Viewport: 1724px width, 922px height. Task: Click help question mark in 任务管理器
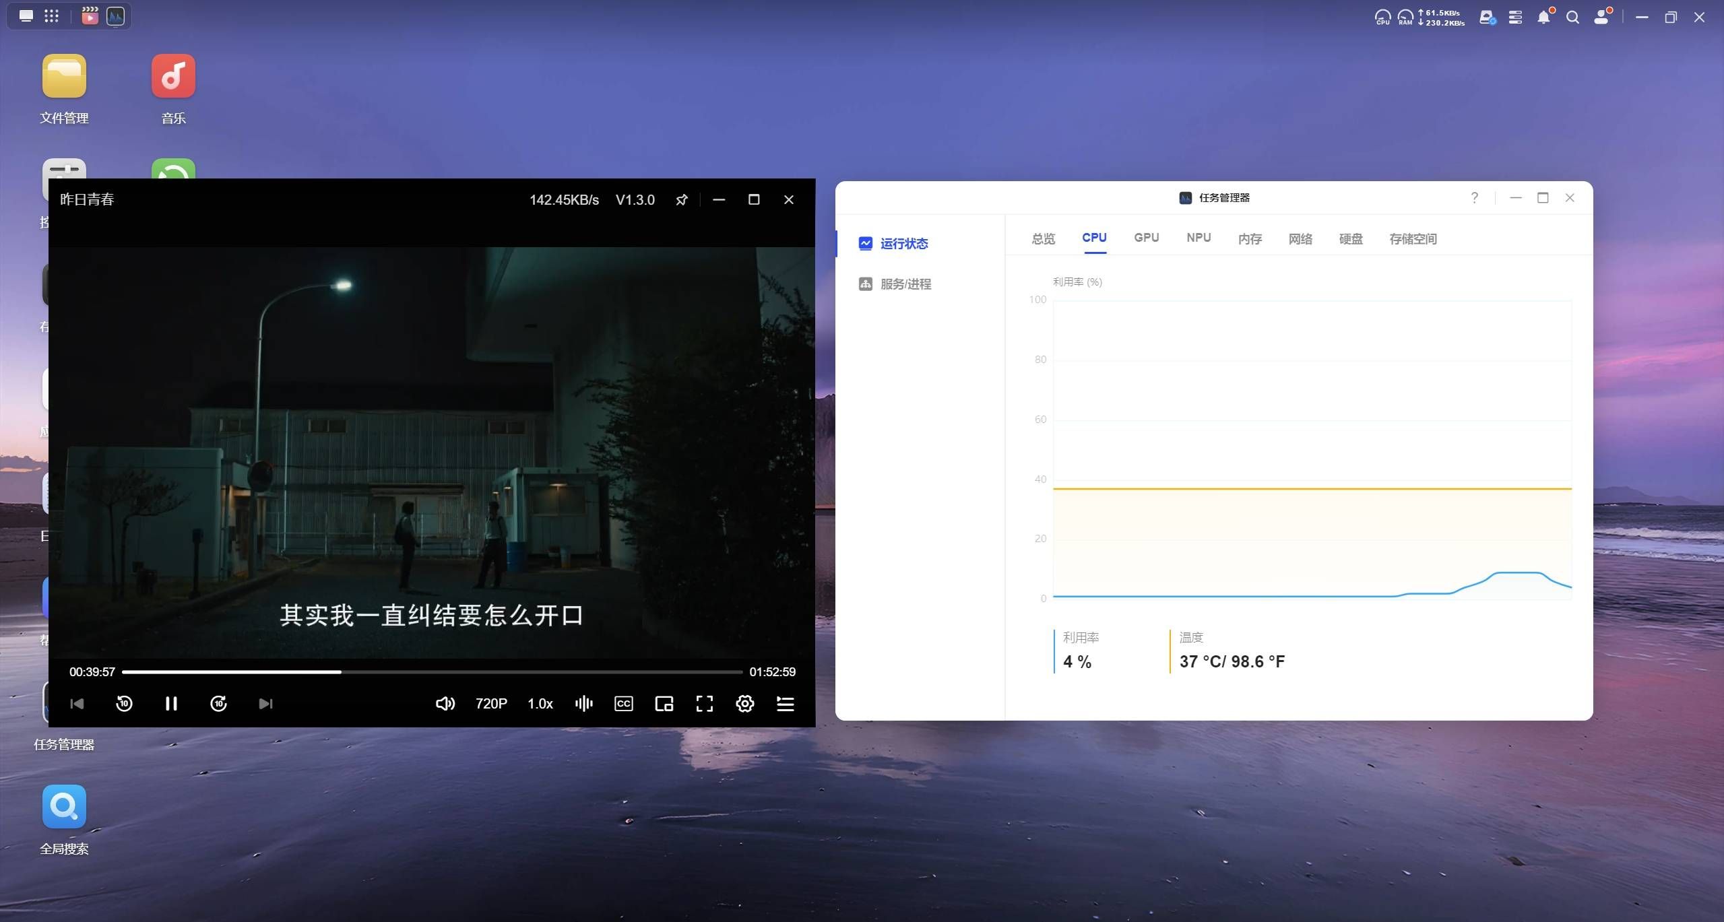click(1474, 198)
